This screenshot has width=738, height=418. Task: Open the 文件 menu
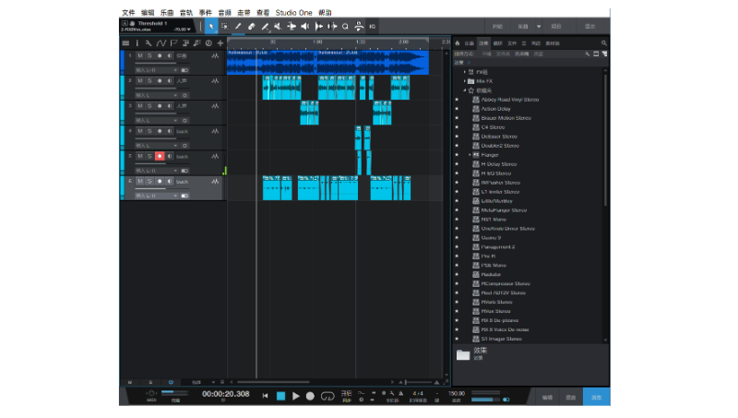point(128,13)
